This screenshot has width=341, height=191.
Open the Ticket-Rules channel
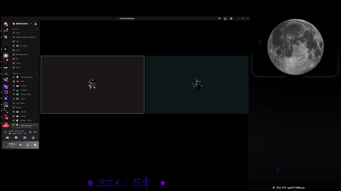pyautogui.click(x=25, y=77)
